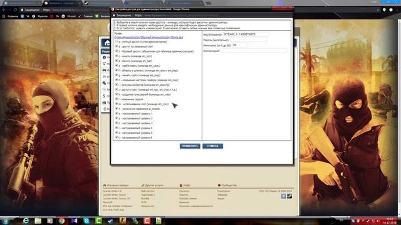Image resolution: width=401 pixels, height=225 pixels.
Task: Open the shield extension icon in Chrome
Action: (x=384, y=10)
